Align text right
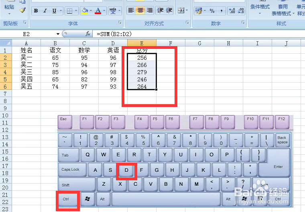Screen dimensions: 305x212 pyautogui.click(x=150, y=10)
